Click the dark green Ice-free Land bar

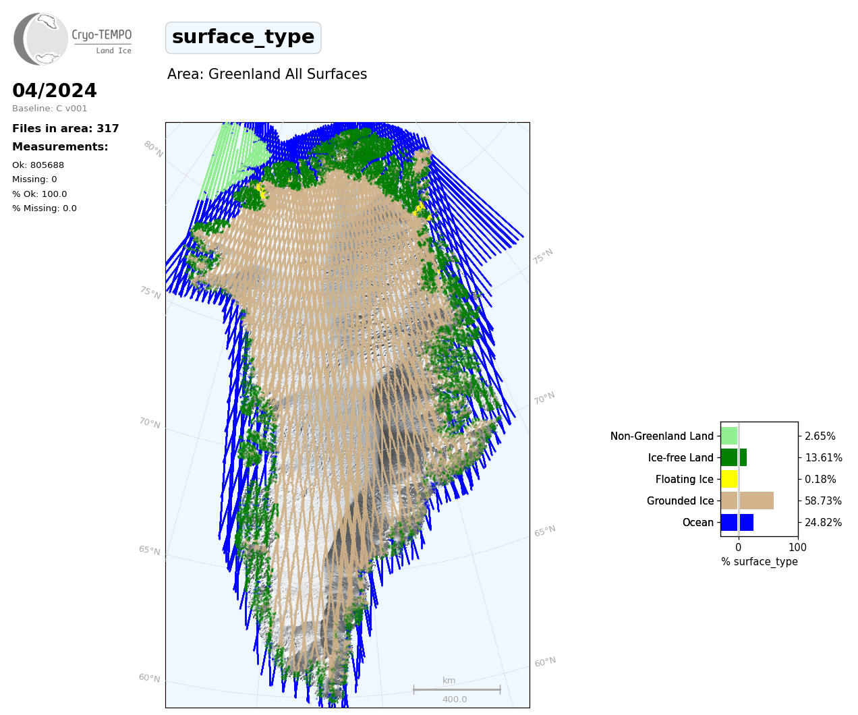[734, 457]
